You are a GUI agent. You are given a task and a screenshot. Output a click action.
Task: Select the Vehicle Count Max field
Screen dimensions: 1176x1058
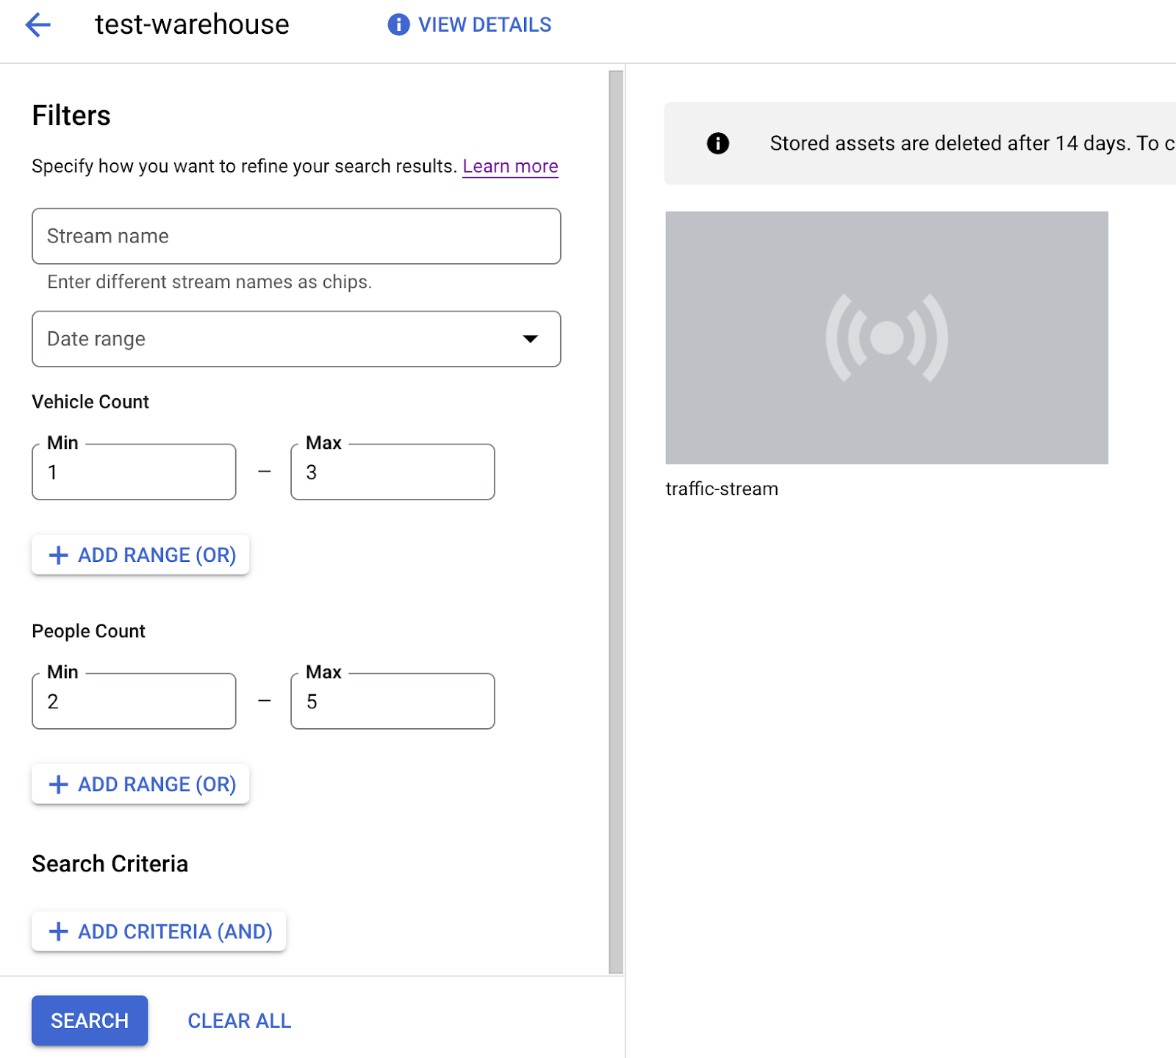[x=392, y=472]
